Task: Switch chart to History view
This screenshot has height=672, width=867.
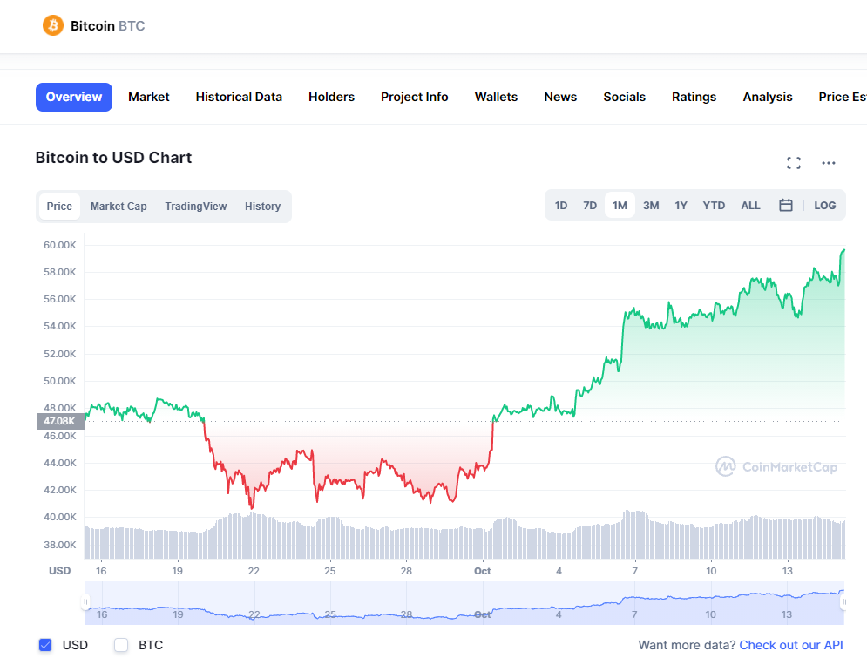Action: (262, 206)
